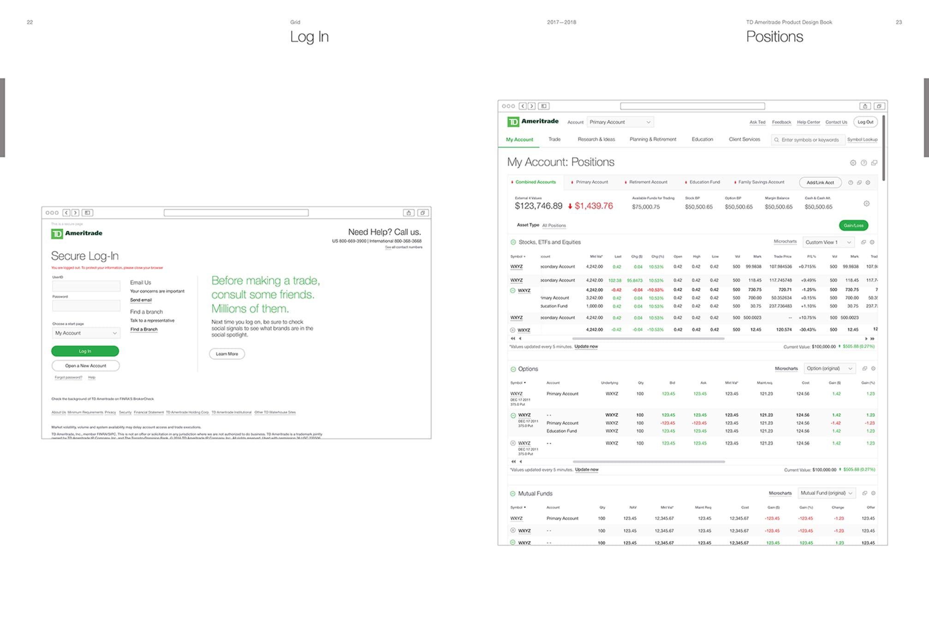Open Primary Account dropdown in header
The image size is (929, 630).
[620, 122]
